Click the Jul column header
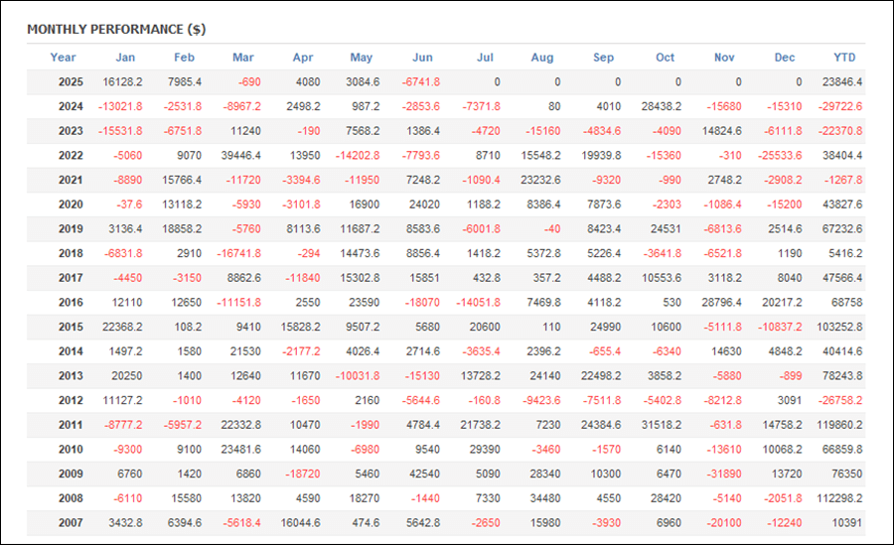The height and width of the screenshot is (545, 894). [485, 57]
